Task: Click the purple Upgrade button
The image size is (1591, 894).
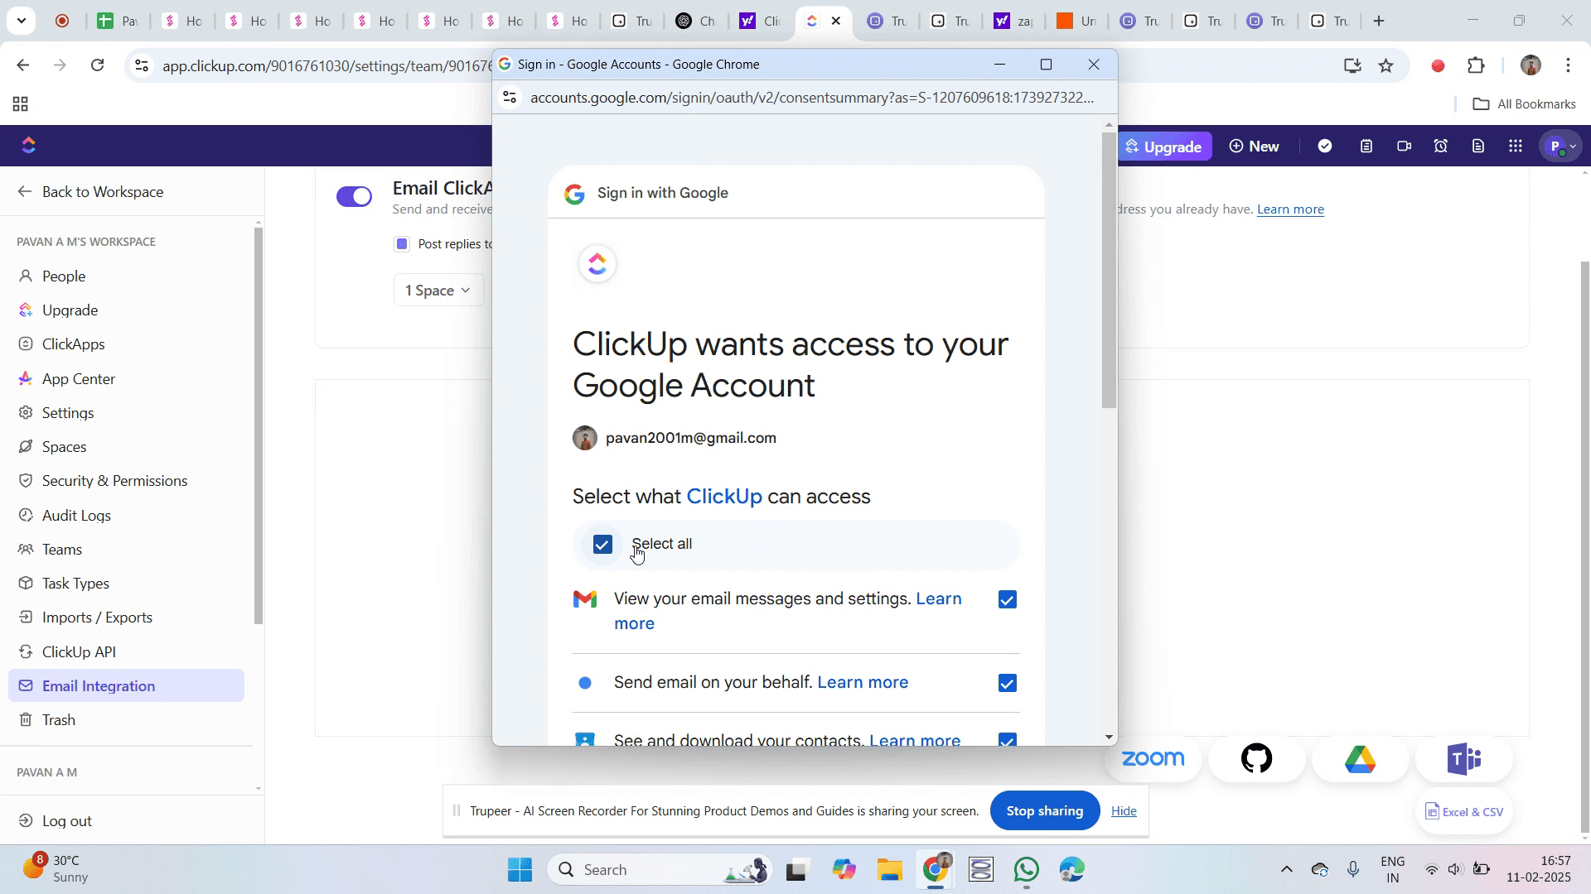Action: [x=1163, y=147]
